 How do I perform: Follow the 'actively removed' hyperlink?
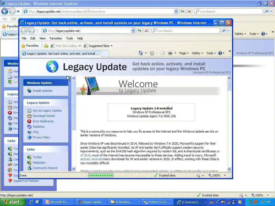(x=91, y=159)
